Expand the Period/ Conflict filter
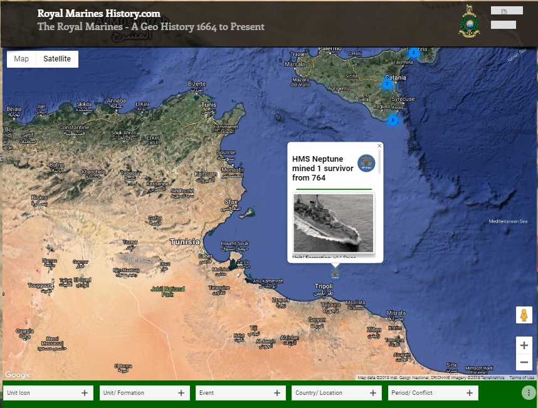Image resolution: width=538 pixels, height=408 pixels. (433, 393)
